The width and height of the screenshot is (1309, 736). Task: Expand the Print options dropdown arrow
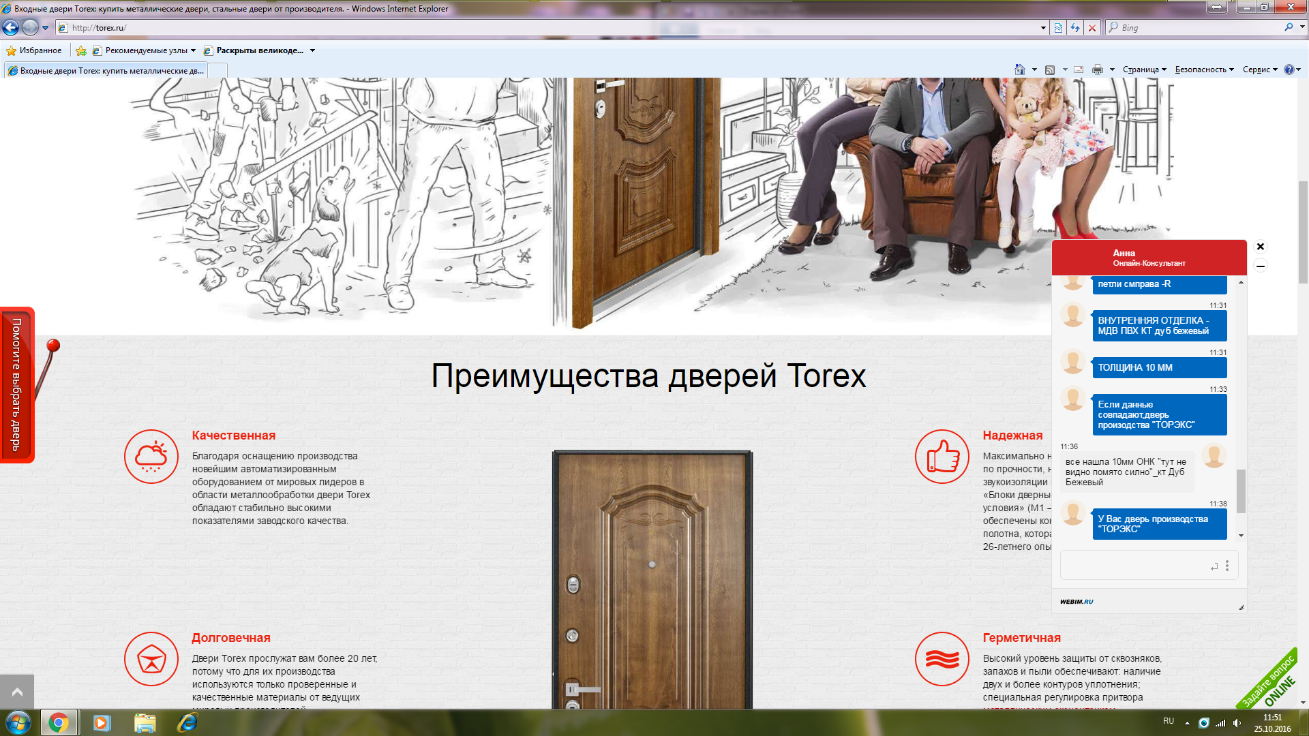pos(1112,70)
